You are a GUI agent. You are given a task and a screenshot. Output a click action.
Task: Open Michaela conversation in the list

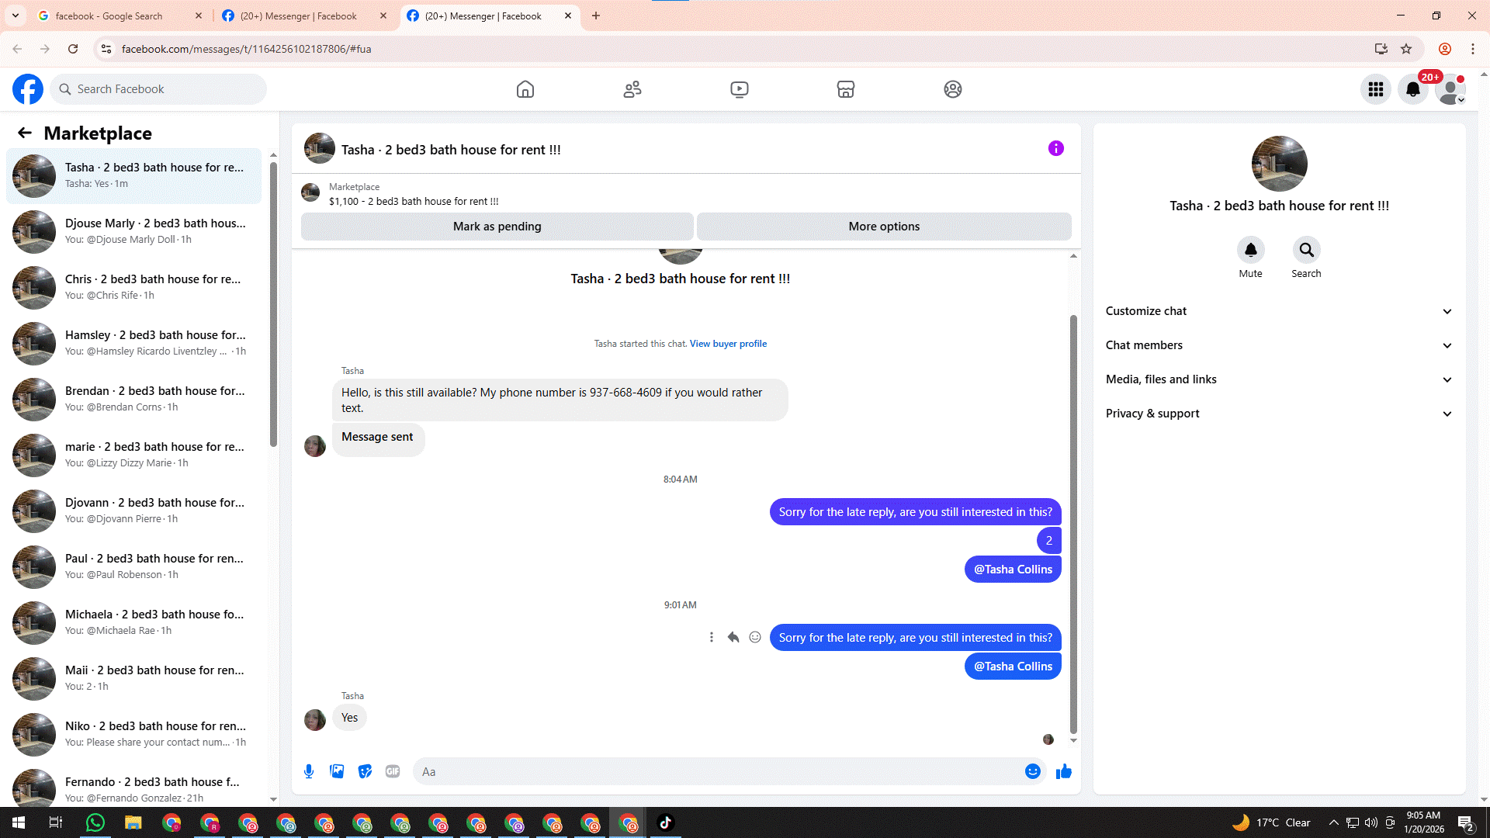click(x=134, y=622)
